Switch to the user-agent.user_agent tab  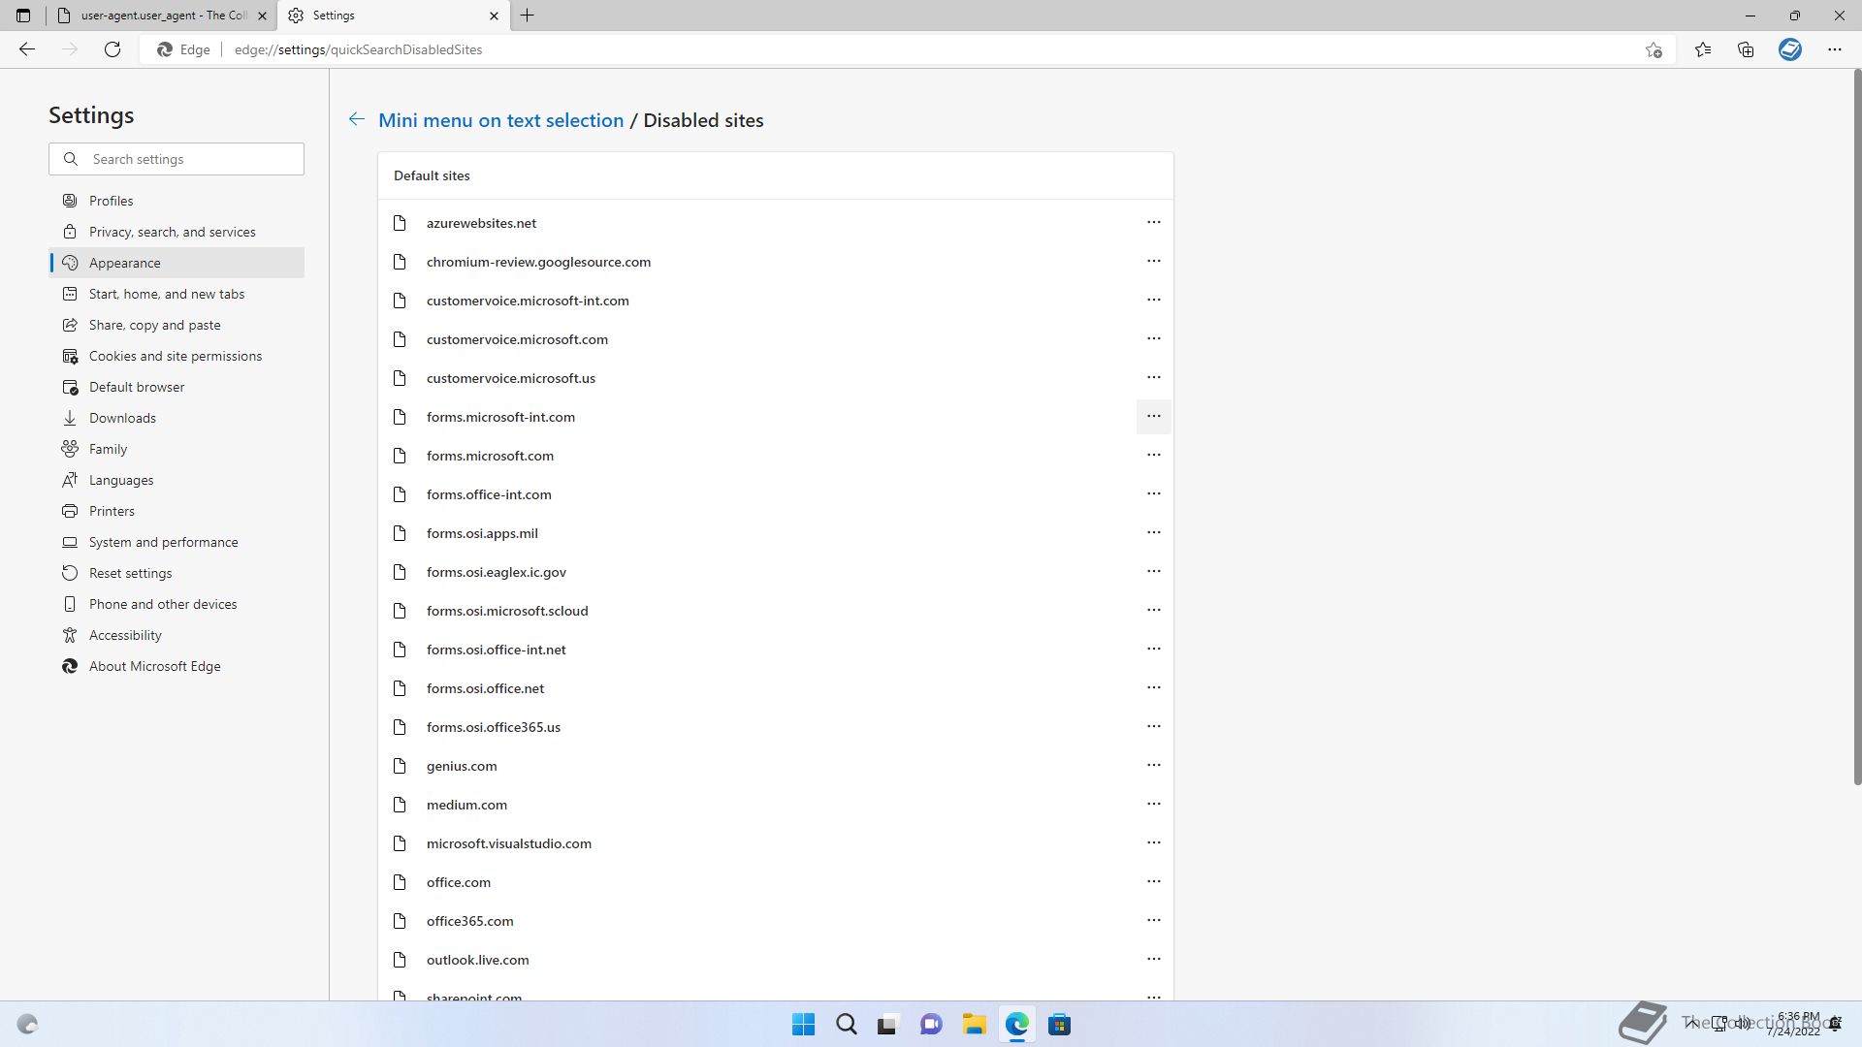(x=162, y=16)
